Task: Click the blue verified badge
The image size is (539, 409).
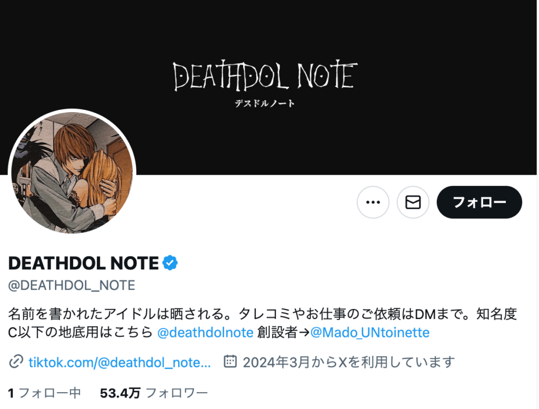Action: point(170,263)
